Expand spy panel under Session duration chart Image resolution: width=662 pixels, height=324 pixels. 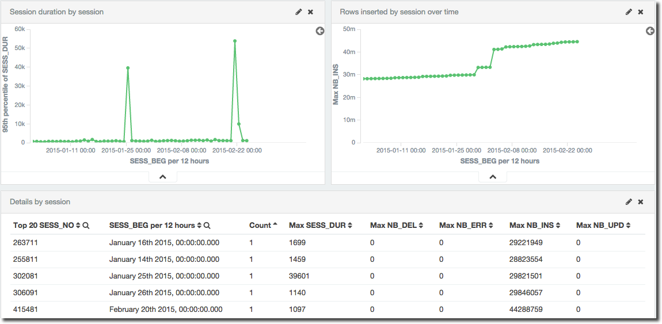click(162, 177)
